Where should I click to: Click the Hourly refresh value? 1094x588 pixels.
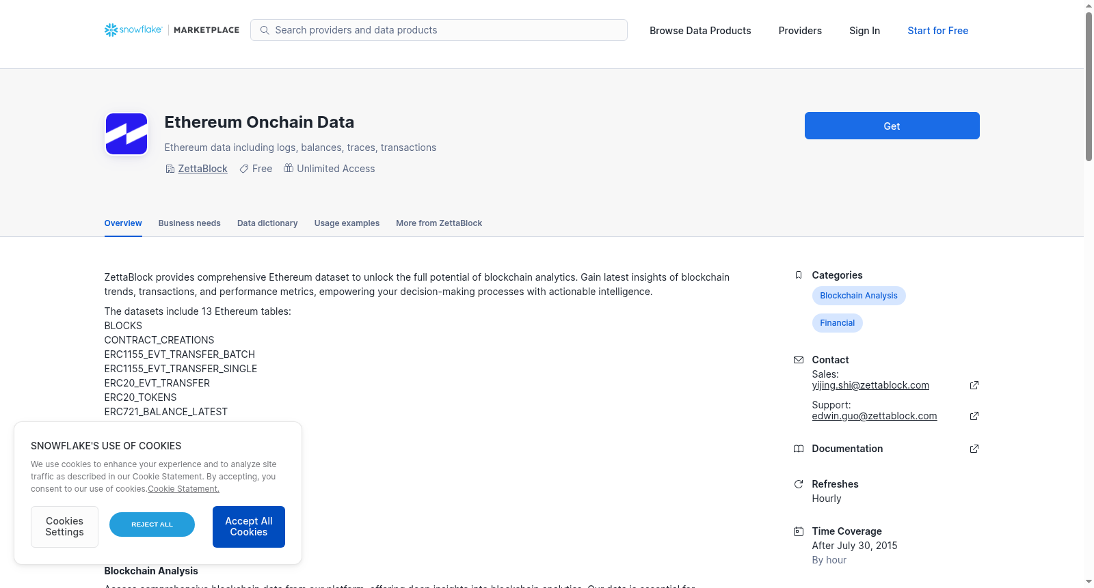[x=827, y=499]
